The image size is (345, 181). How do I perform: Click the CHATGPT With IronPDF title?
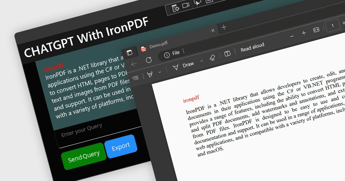(86, 38)
